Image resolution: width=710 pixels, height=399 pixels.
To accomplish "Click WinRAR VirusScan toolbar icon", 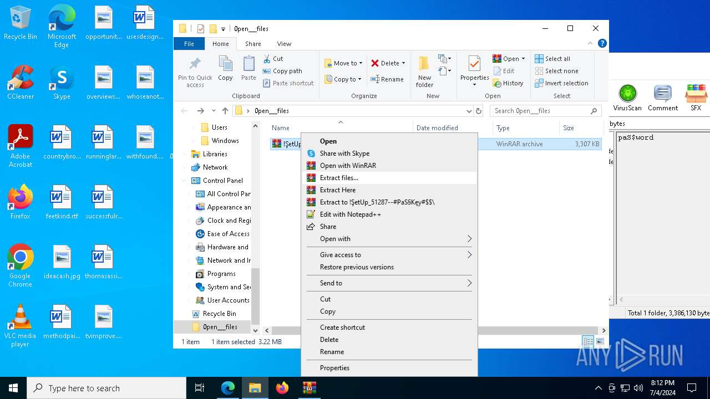I will pos(627,98).
